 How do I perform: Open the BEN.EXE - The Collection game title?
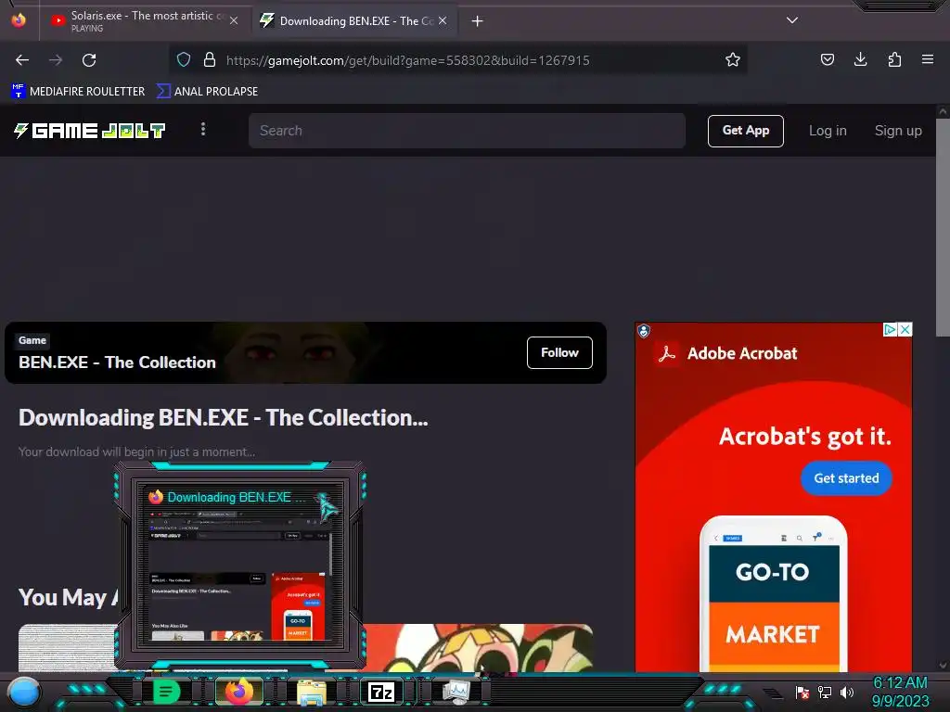118,362
